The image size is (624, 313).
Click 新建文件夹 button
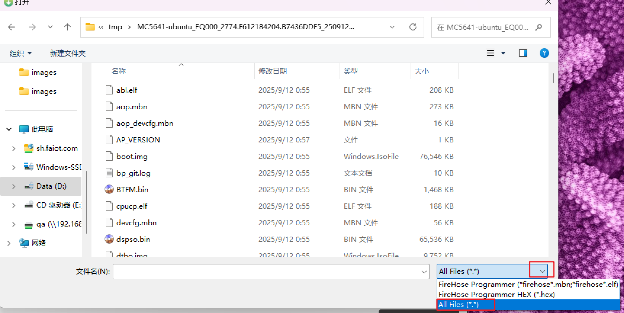click(67, 53)
